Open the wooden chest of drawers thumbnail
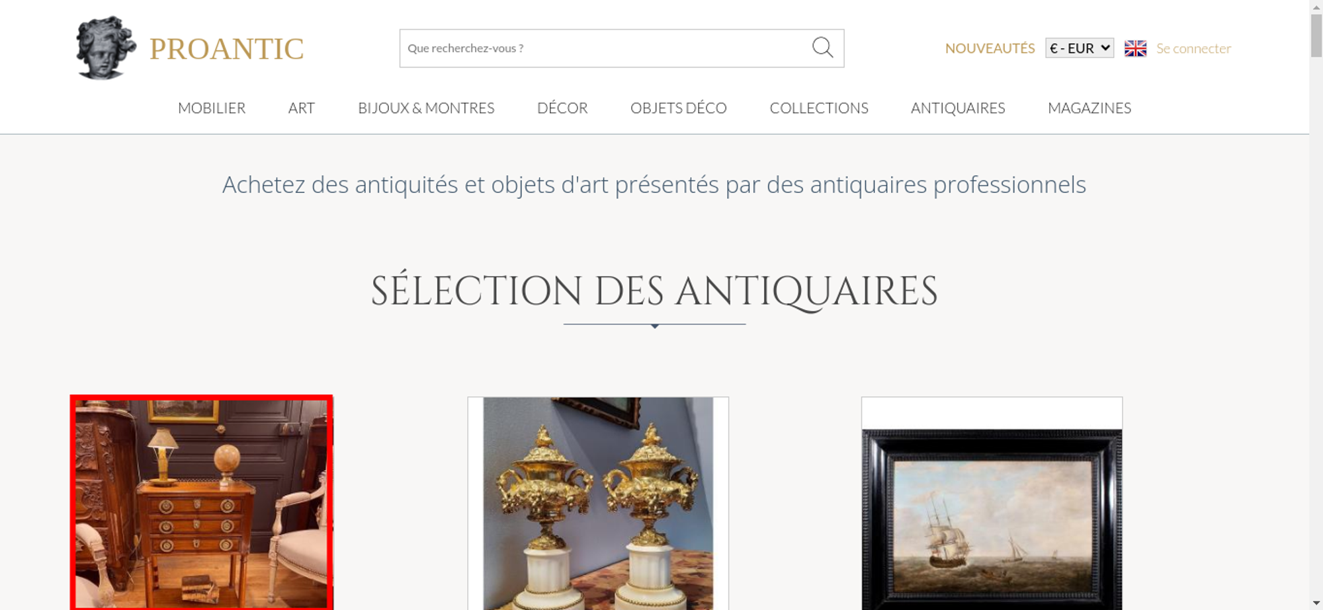This screenshot has height=610, width=1323. [202, 503]
